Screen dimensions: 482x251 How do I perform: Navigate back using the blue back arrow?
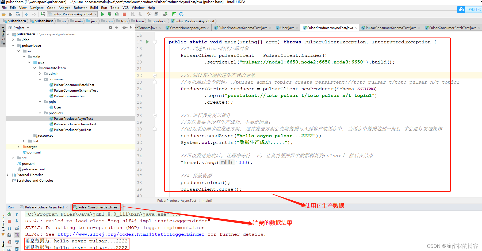pos(26,14)
